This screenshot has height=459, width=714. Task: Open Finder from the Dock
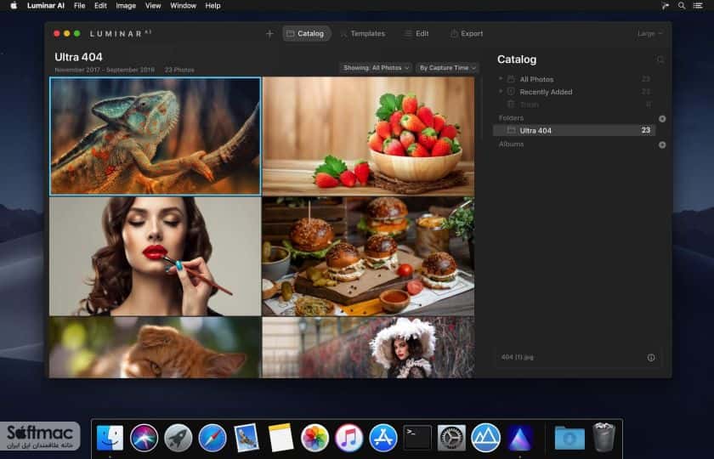point(110,438)
